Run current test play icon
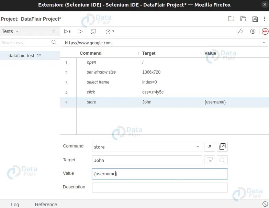 [80, 31]
